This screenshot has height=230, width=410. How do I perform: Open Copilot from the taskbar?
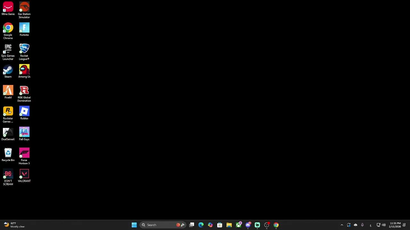tap(210, 225)
